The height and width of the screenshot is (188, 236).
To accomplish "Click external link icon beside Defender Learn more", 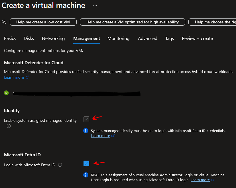I will (27, 77).
